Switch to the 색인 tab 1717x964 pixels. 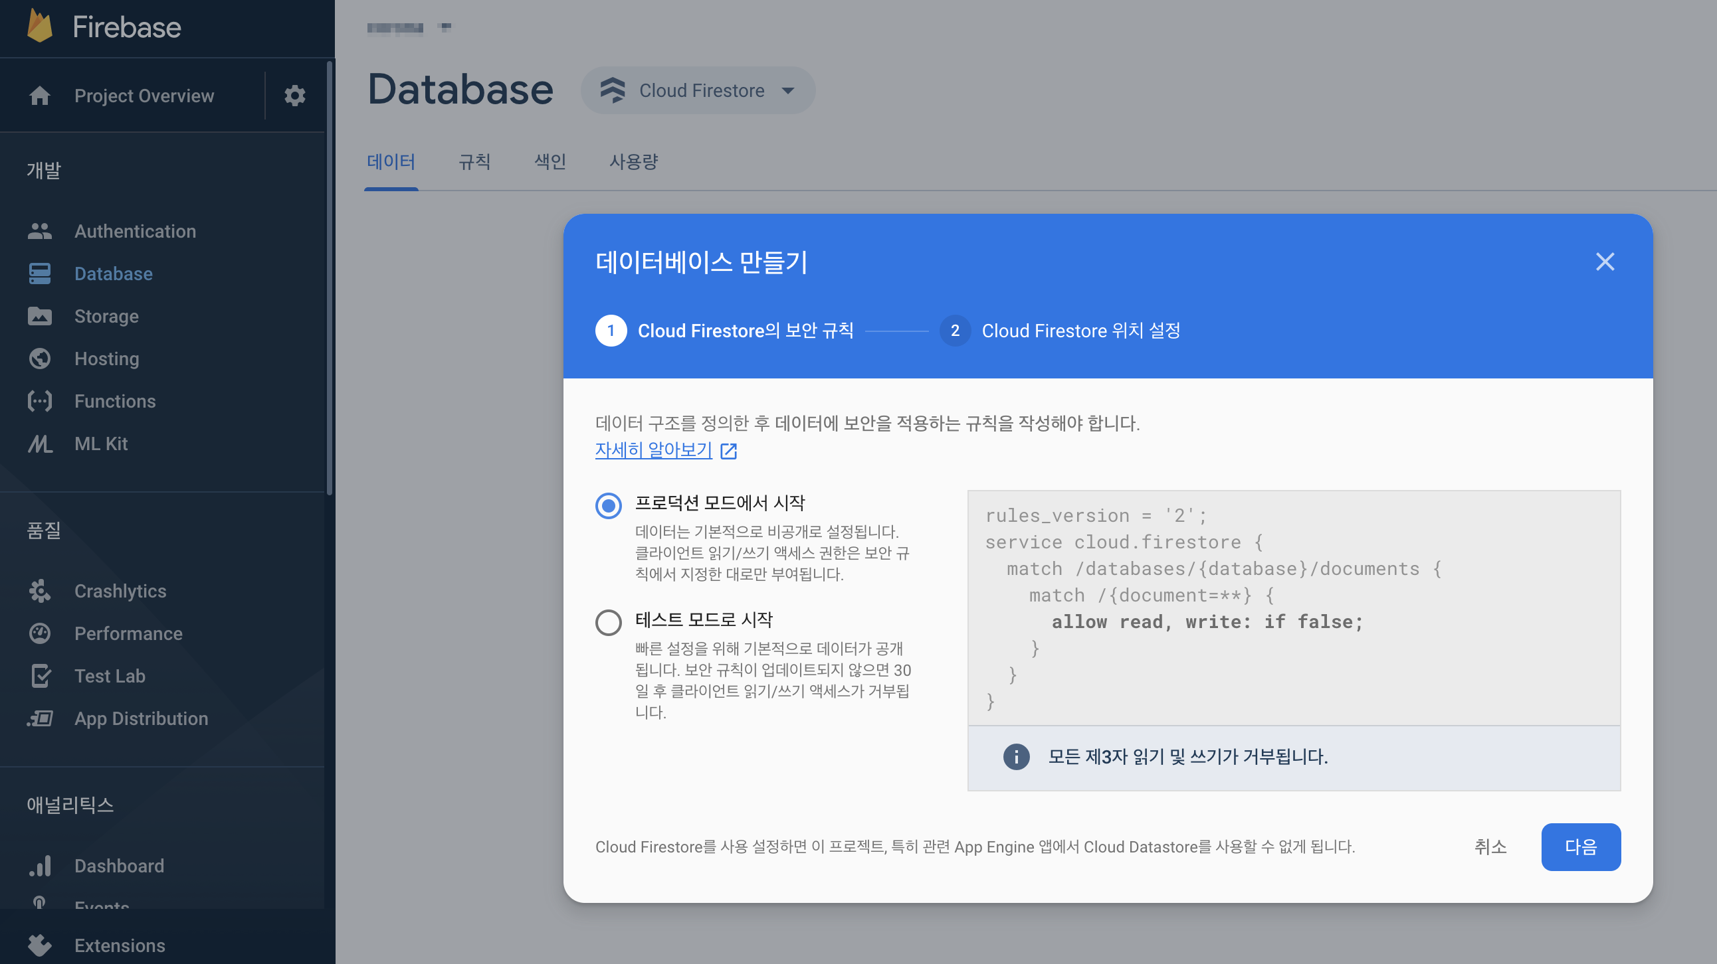point(550,162)
